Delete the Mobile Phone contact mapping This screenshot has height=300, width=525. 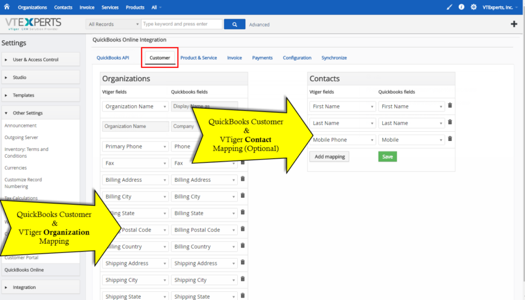coord(450,139)
